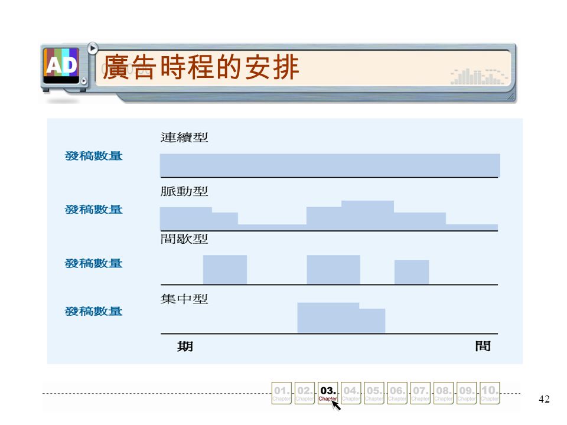
Task: Click the equalizer bars graphic in title
Action: tap(479, 76)
